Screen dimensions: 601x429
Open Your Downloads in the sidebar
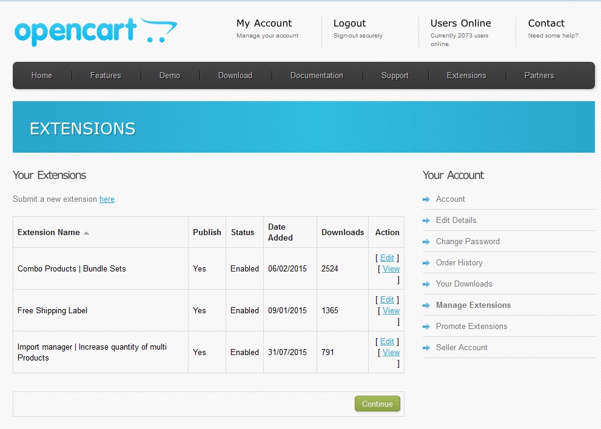[x=464, y=284]
